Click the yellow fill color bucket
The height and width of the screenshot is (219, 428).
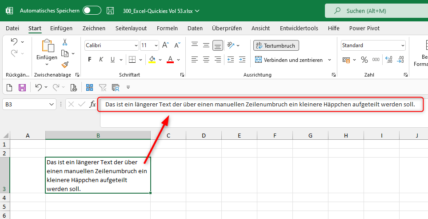152,60
